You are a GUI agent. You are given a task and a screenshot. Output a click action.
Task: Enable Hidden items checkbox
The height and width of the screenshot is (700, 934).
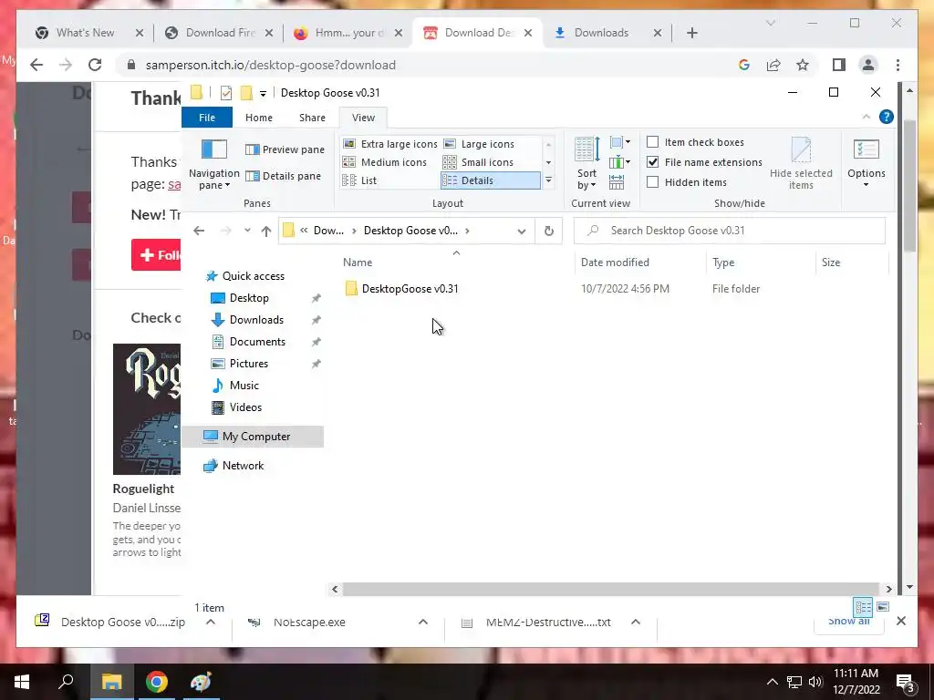click(x=653, y=182)
